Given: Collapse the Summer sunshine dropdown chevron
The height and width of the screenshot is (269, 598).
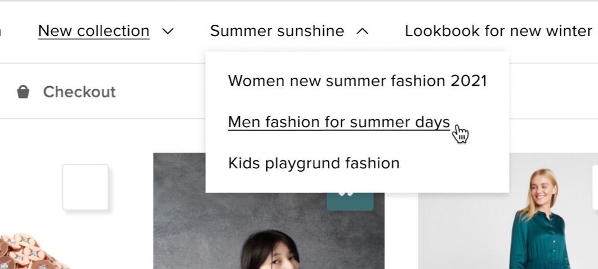Looking at the screenshot, I should pos(362,32).
